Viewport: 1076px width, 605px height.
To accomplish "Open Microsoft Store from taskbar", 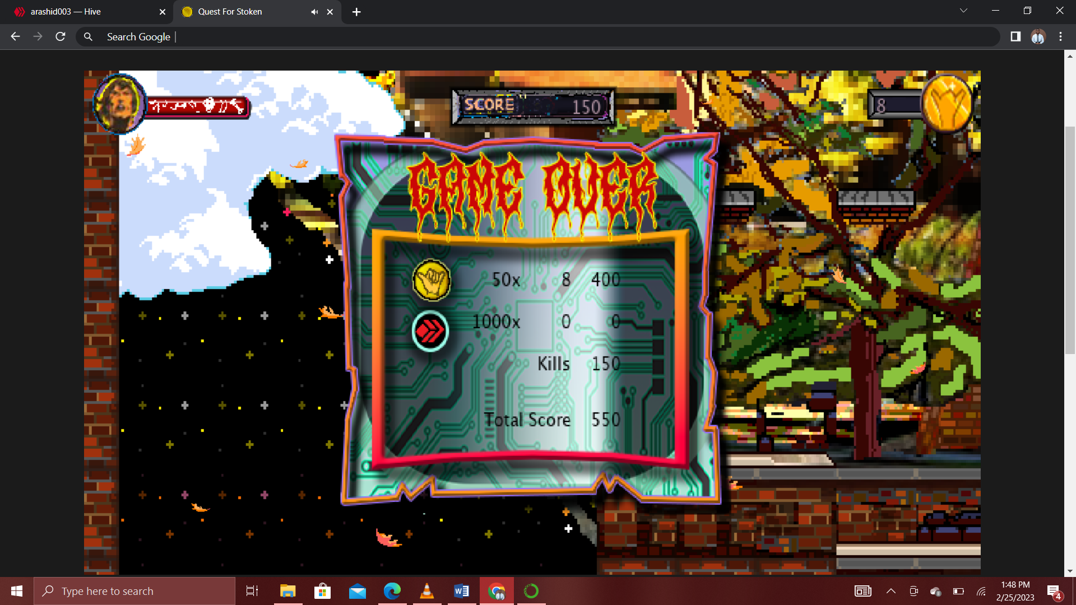I will [x=322, y=591].
